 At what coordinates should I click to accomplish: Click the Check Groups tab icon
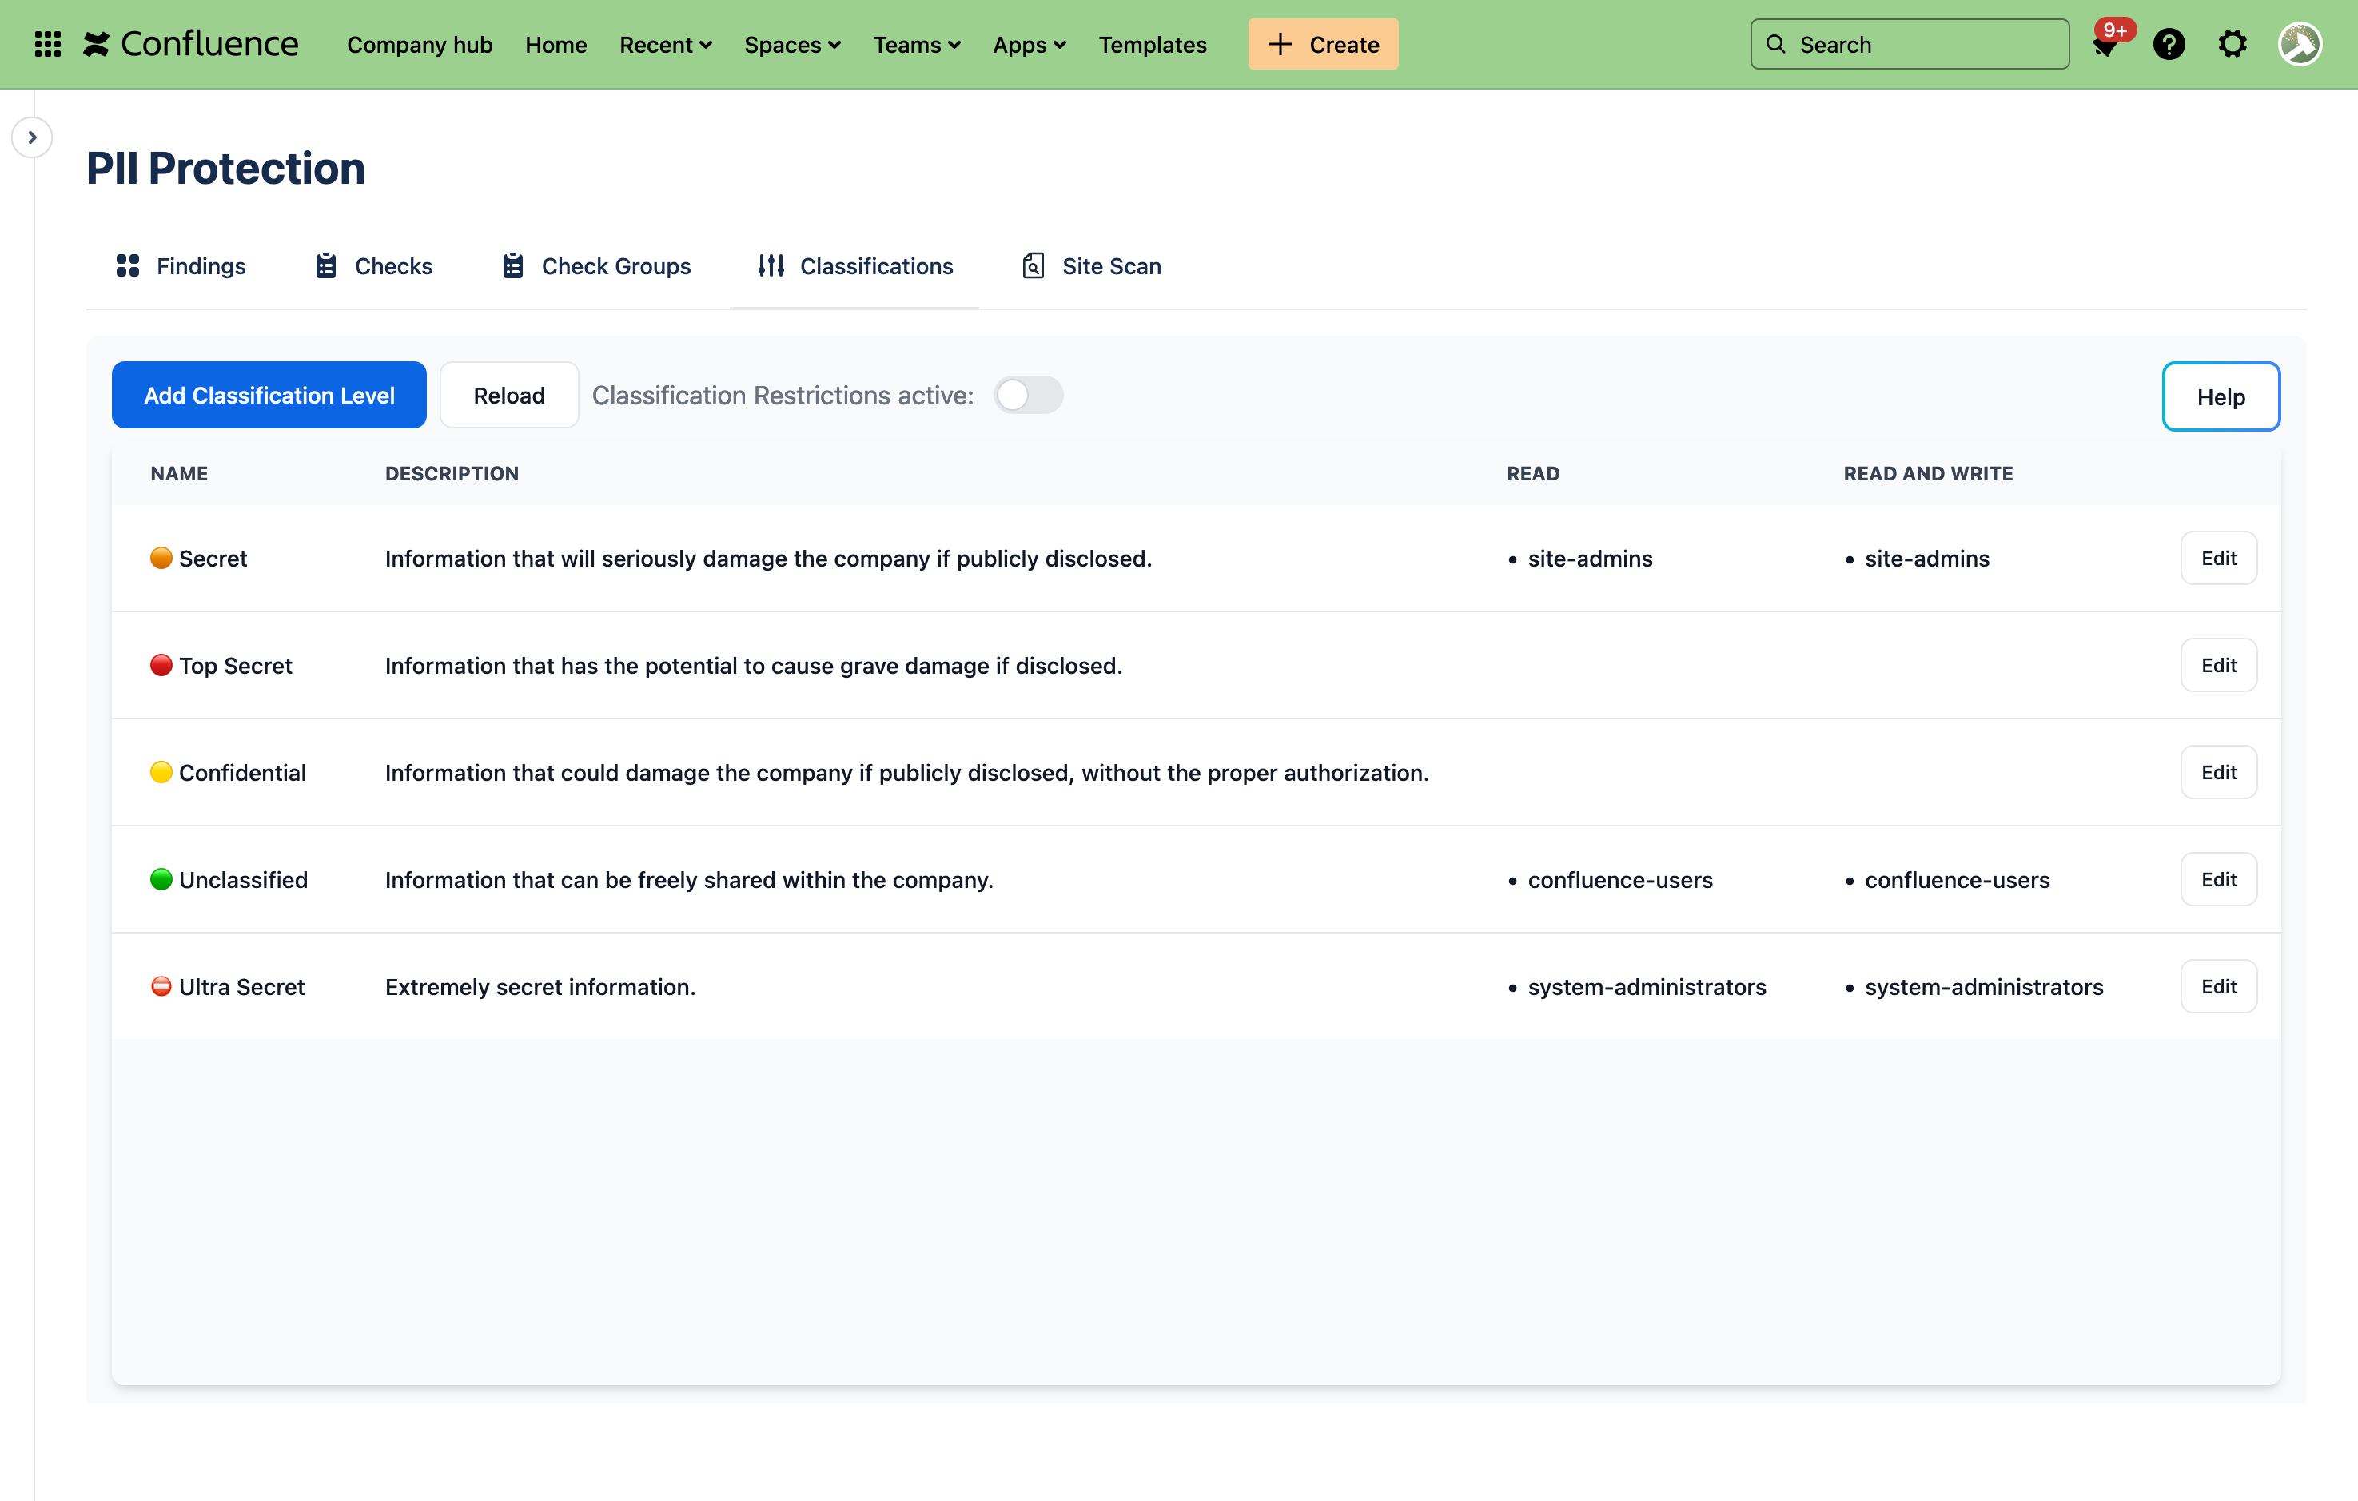(512, 265)
